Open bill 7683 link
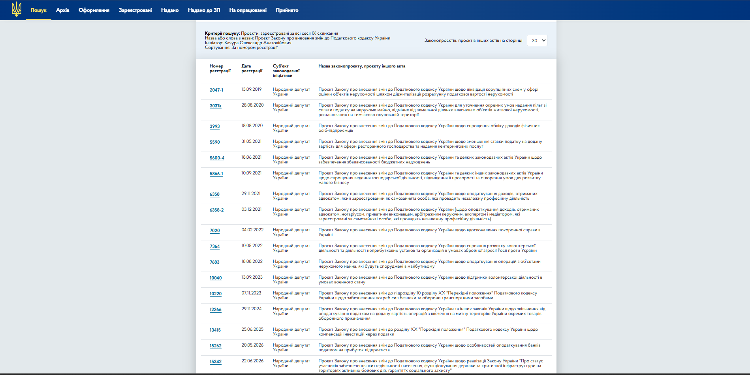 (x=214, y=262)
